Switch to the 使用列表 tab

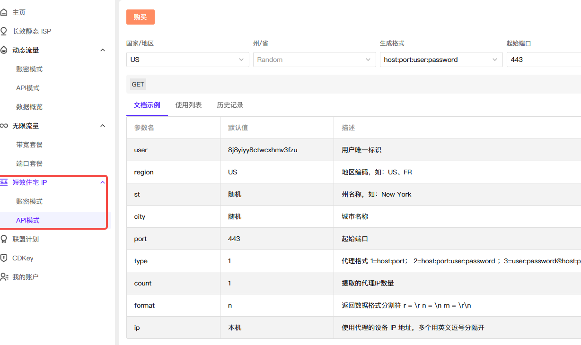pos(188,105)
